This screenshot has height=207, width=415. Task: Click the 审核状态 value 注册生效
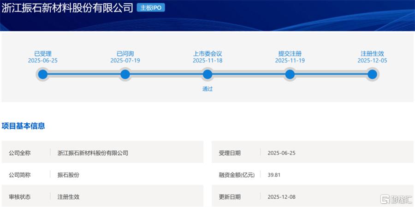click(68, 197)
